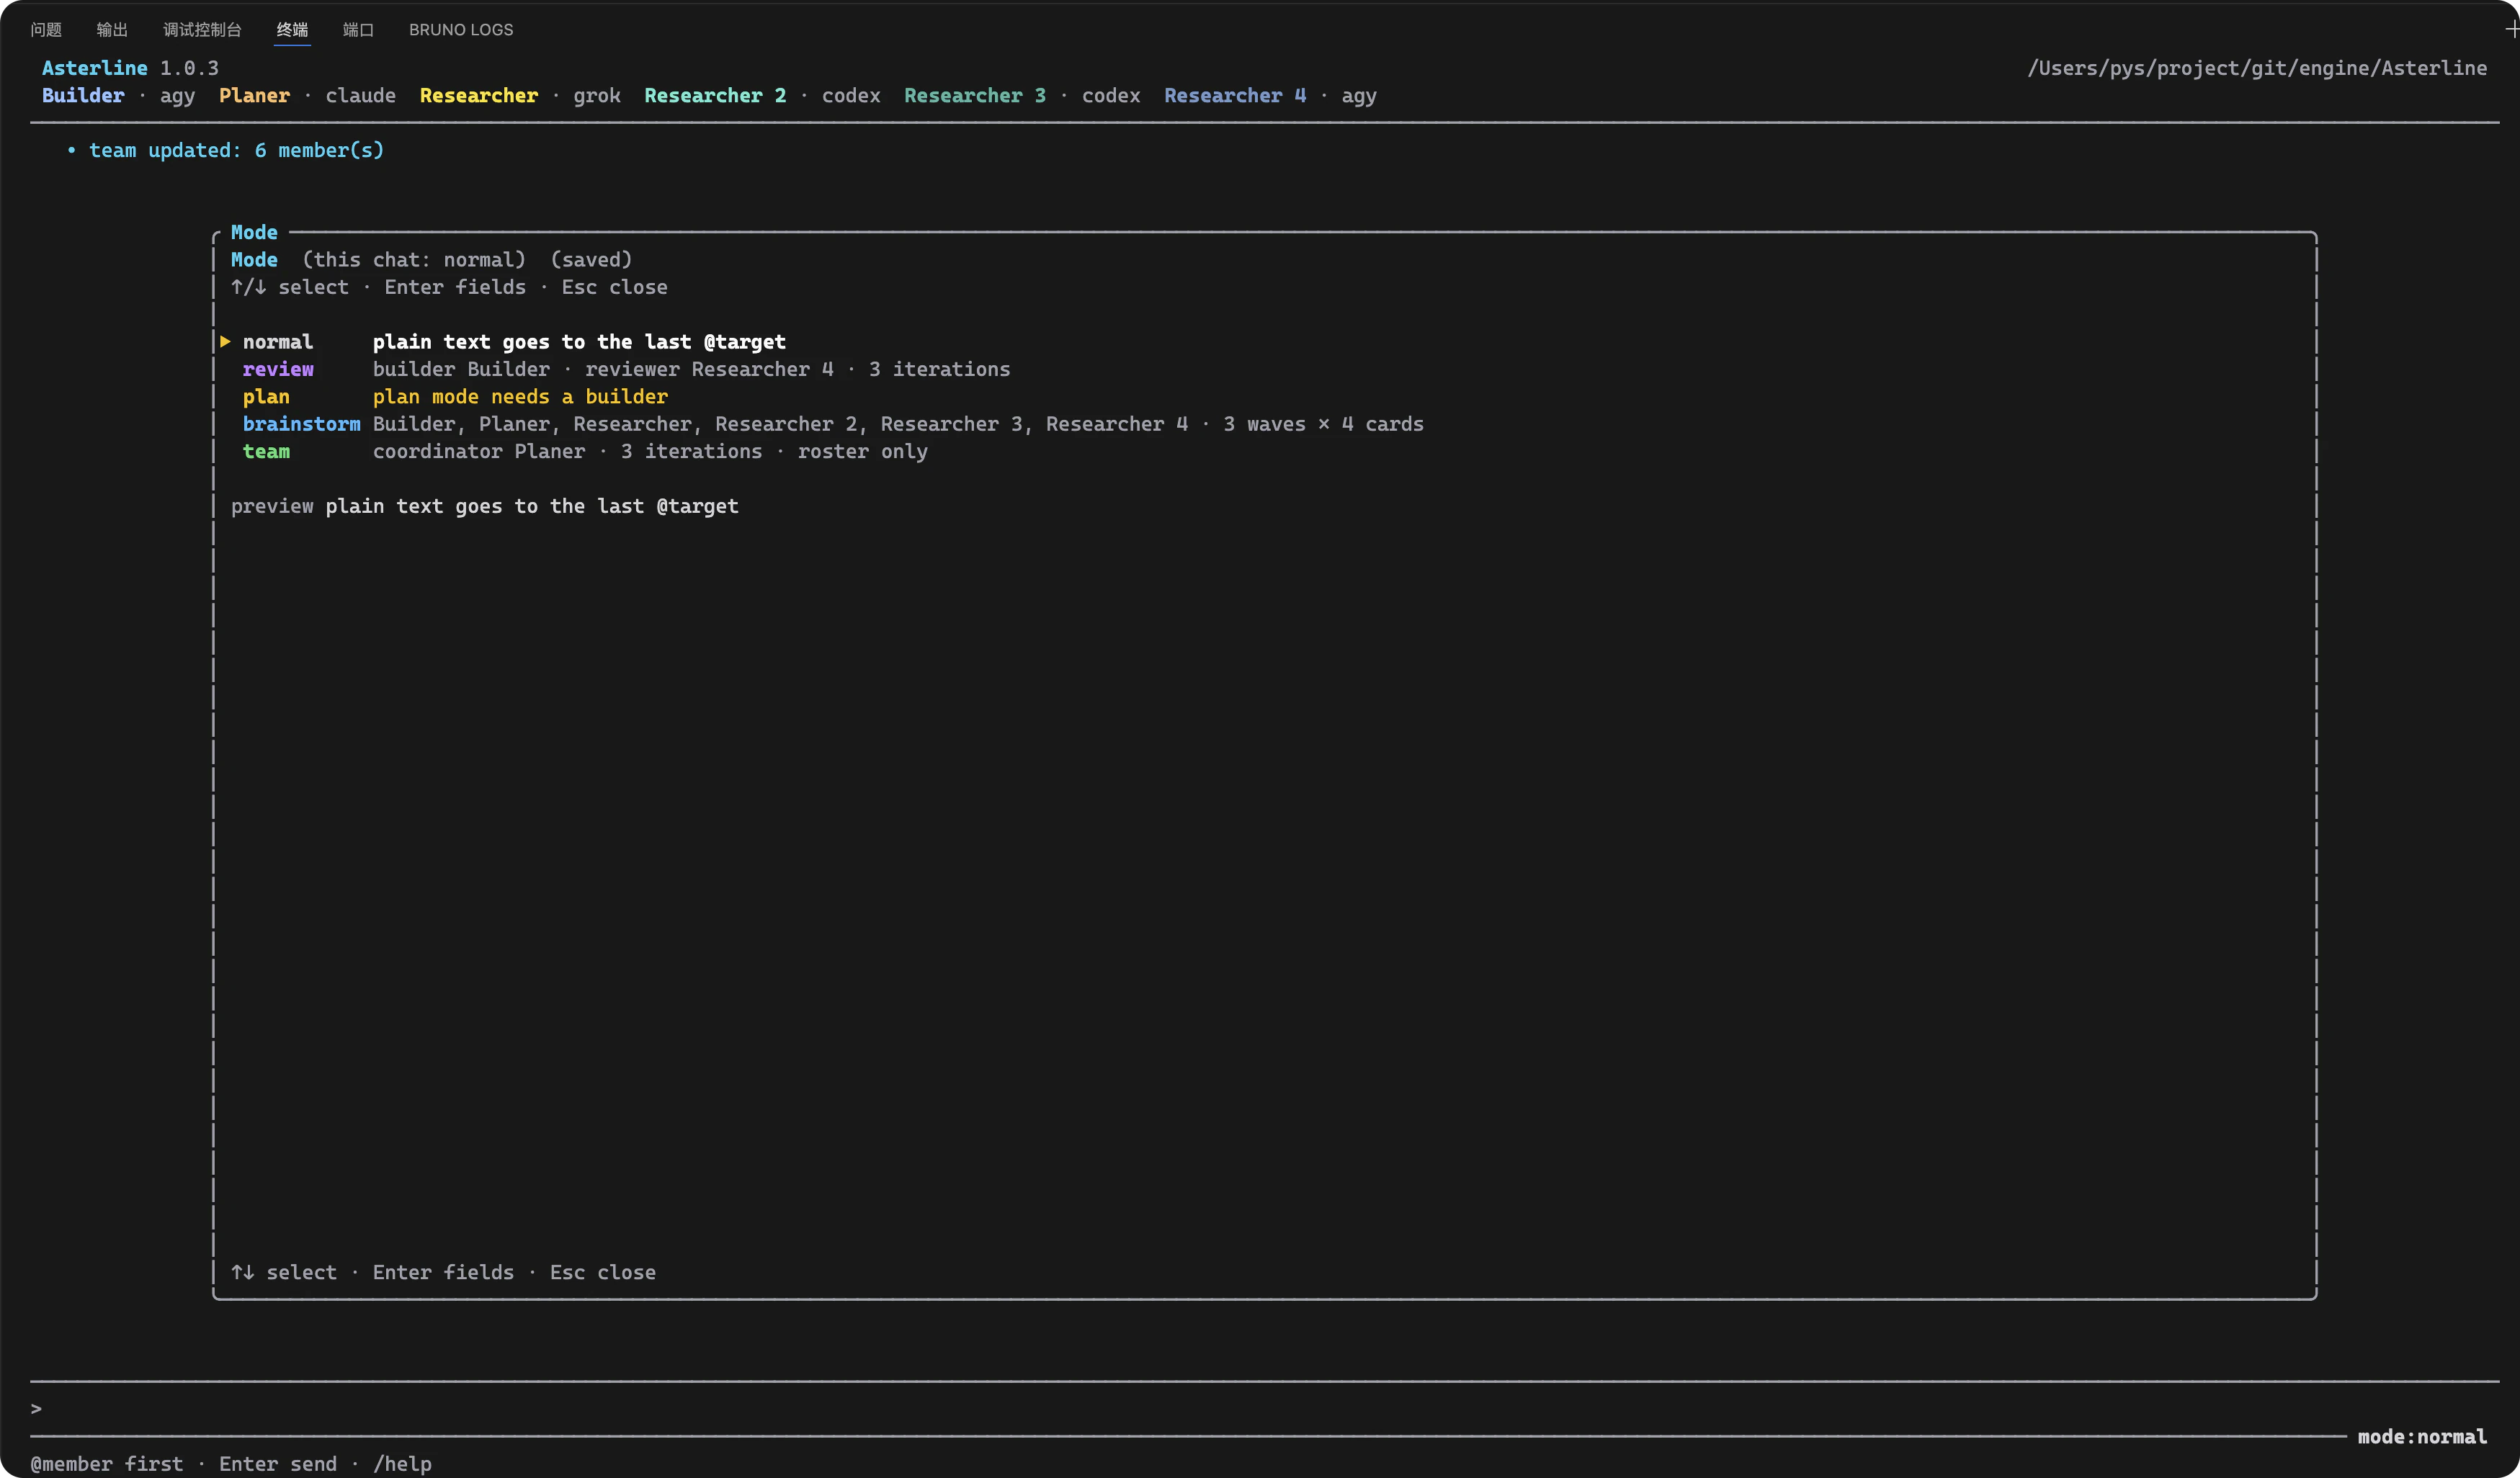The height and width of the screenshot is (1478, 2520).
Task: Click the agy label after Builder
Action: (x=178, y=95)
